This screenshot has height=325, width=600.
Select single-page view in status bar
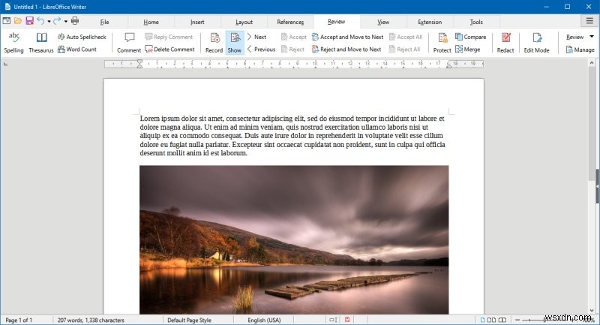482,320
